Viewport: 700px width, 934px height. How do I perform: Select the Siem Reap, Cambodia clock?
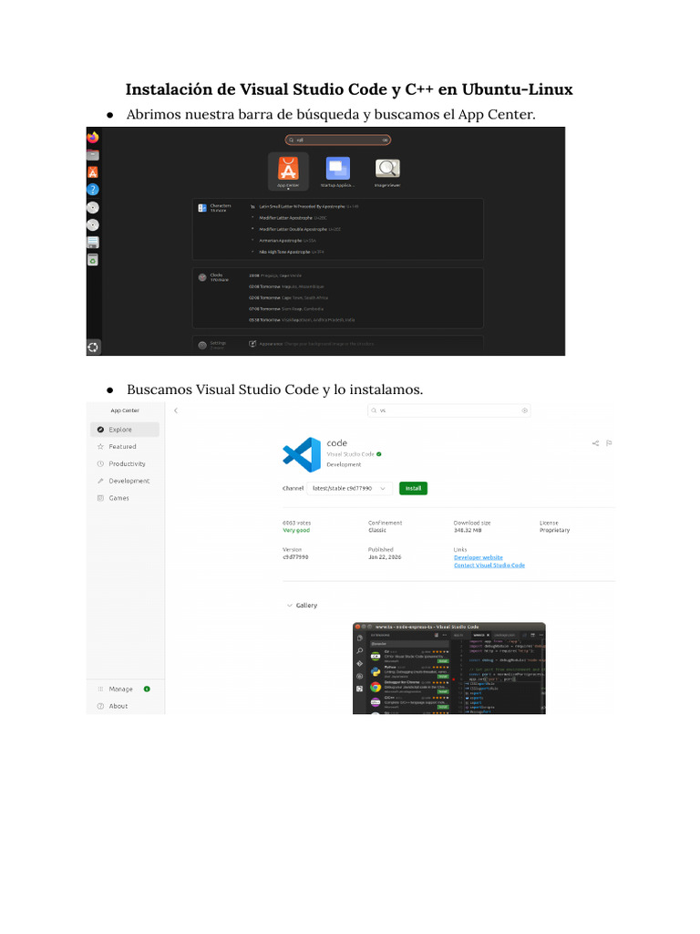point(285,309)
